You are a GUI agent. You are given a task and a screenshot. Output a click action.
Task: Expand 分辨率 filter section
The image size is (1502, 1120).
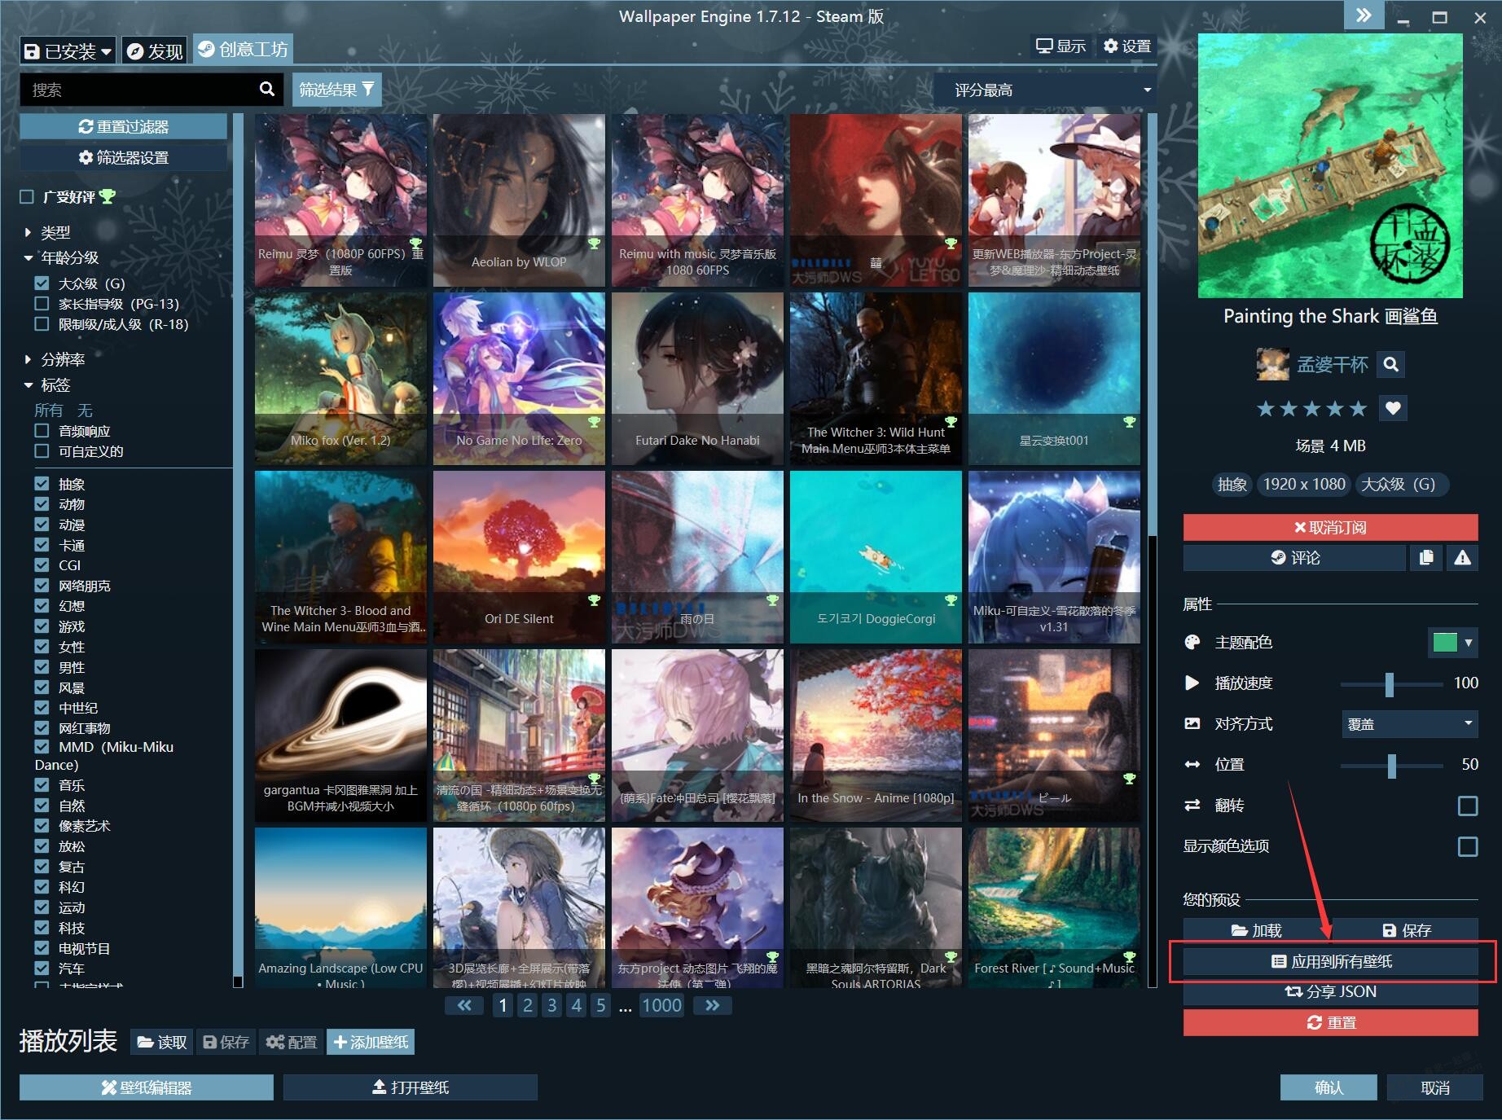[x=54, y=359]
